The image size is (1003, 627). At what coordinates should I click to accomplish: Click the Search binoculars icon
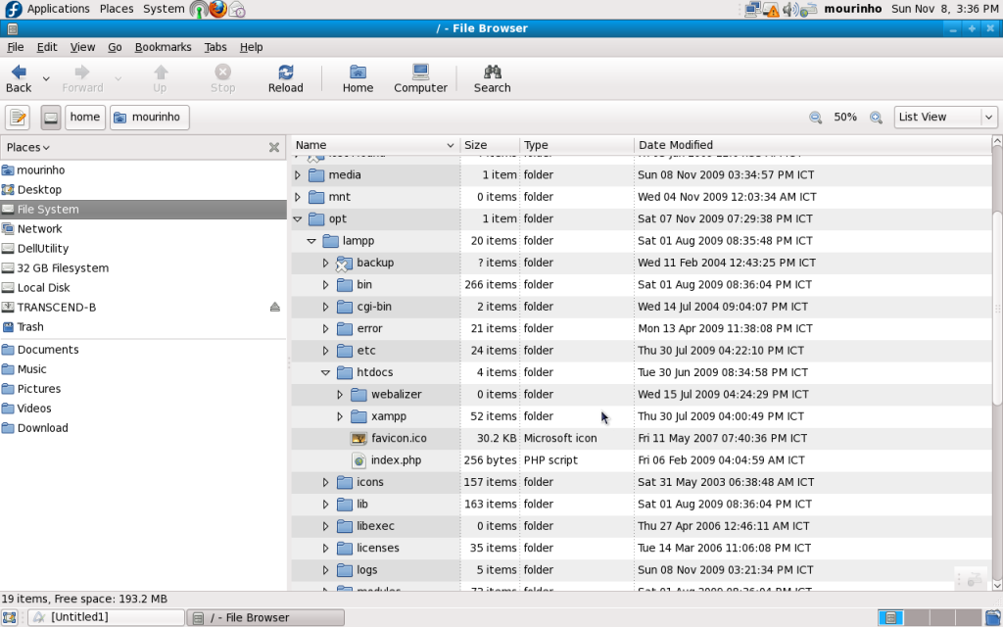(x=492, y=73)
